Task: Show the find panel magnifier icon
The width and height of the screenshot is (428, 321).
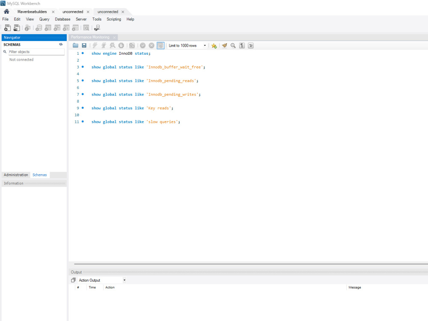Action: point(233,46)
